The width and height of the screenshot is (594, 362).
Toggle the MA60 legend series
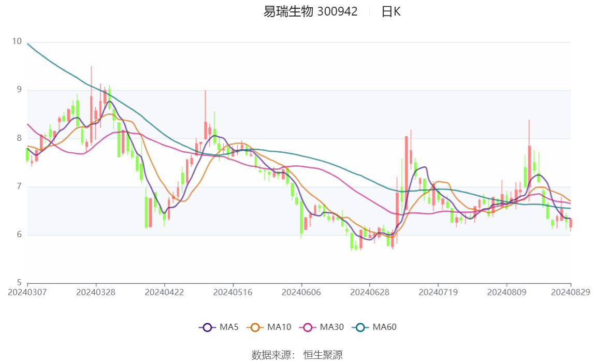[x=374, y=327]
